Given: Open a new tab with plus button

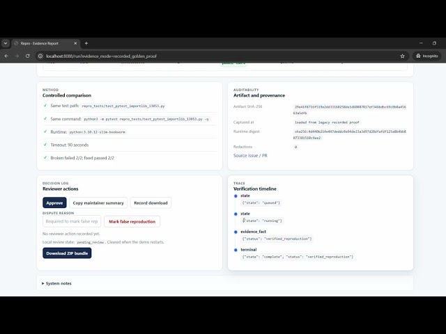Looking at the screenshot, I should point(86,43).
